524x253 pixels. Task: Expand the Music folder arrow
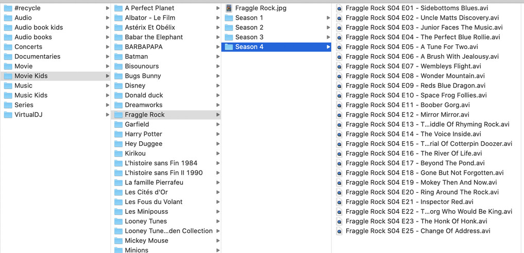click(x=107, y=86)
